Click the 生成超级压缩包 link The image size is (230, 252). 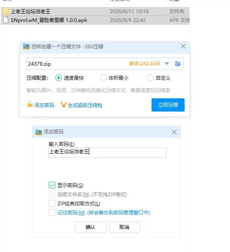coord(85,105)
